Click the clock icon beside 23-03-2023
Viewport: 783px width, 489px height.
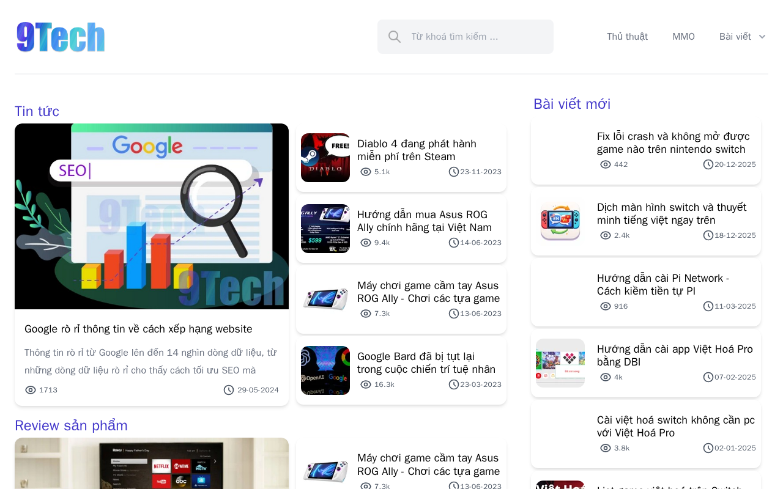click(454, 384)
